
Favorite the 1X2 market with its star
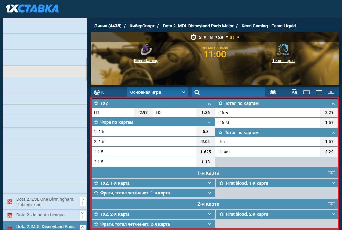pos(96,103)
